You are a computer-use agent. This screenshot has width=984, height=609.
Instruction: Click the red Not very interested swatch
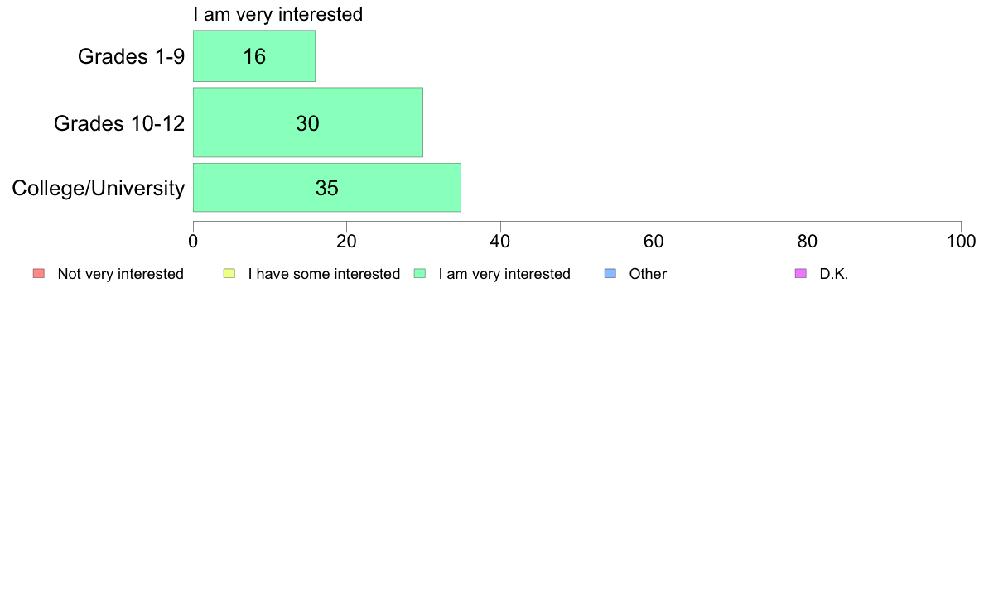(39, 273)
